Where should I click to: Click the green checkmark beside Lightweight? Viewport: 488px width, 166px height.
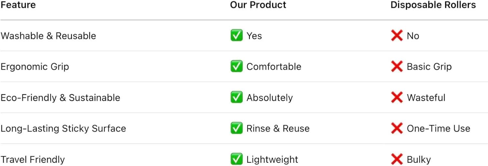pos(237,159)
